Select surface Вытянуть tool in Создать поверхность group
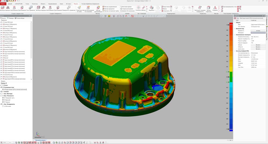Image resolution: width=268 pixels, height=144 pixels. (x=38, y=8)
